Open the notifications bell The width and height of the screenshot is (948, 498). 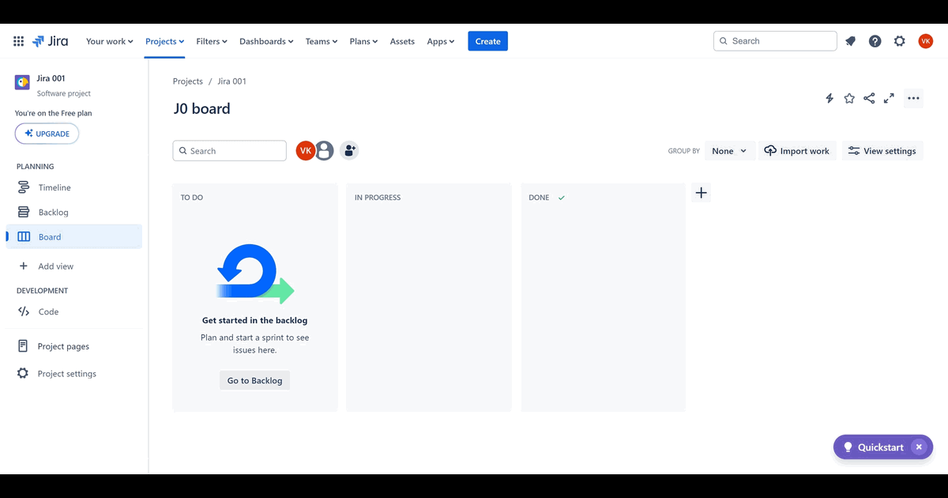(850, 41)
